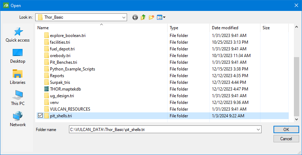Open This PC in sidebar
Viewport: 302px width, 155px height.
click(x=18, y=98)
